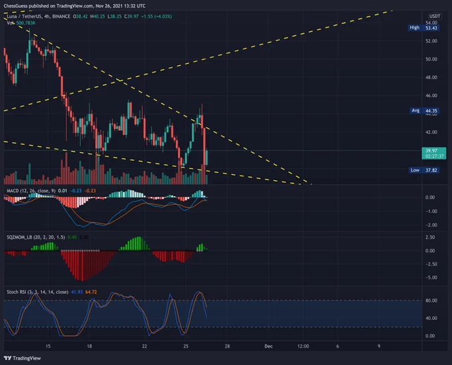Select the Low 37.82 price label
The width and height of the screenshot is (452, 365).
tap(424, 170)
